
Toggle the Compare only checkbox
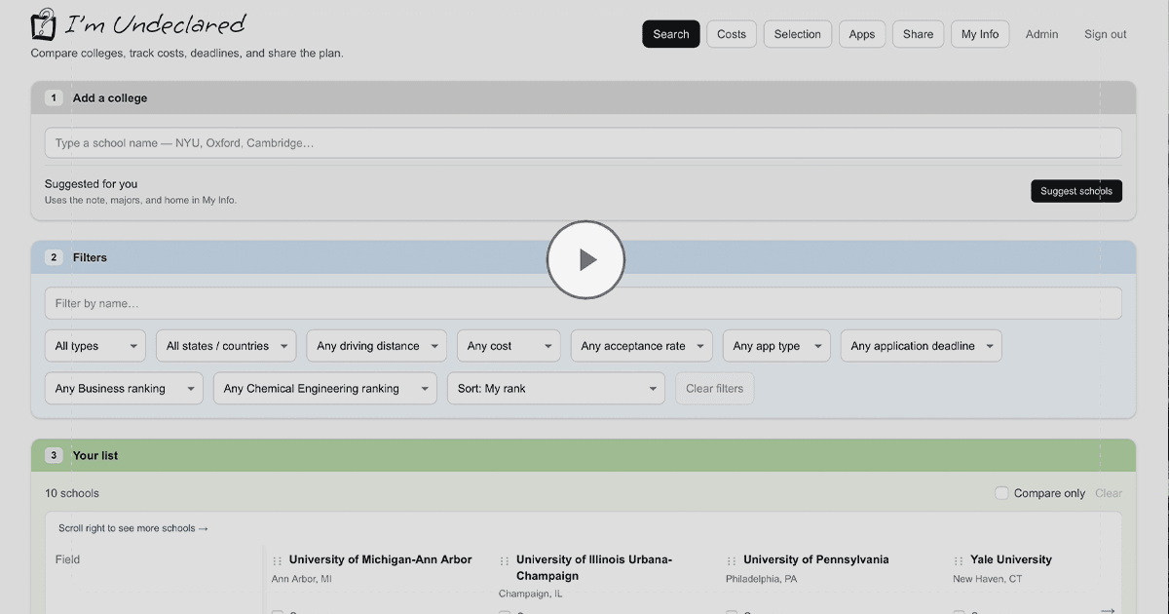tap(1001, 493)
